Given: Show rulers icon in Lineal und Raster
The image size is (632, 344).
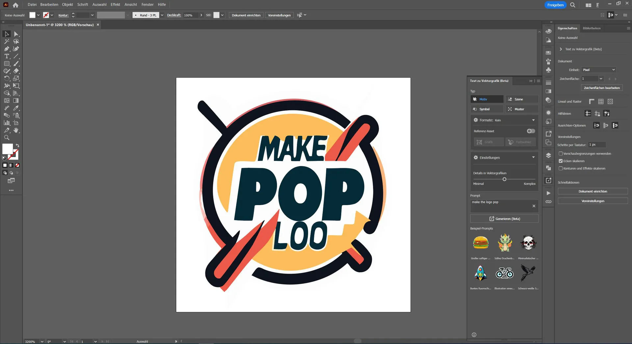Looking at the screenshot, I should (592, 101).
